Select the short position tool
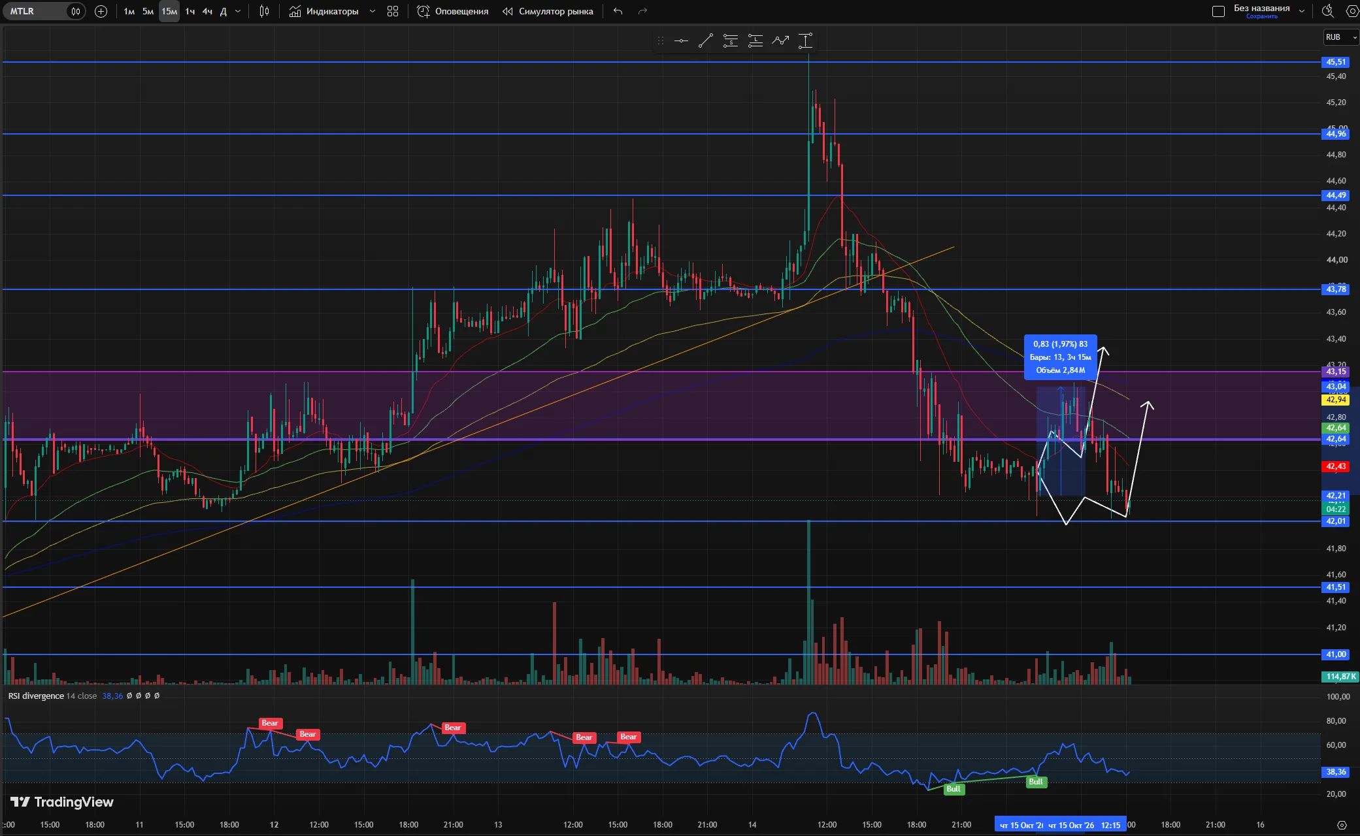The image size is (1360, 836). pos(731,40)
